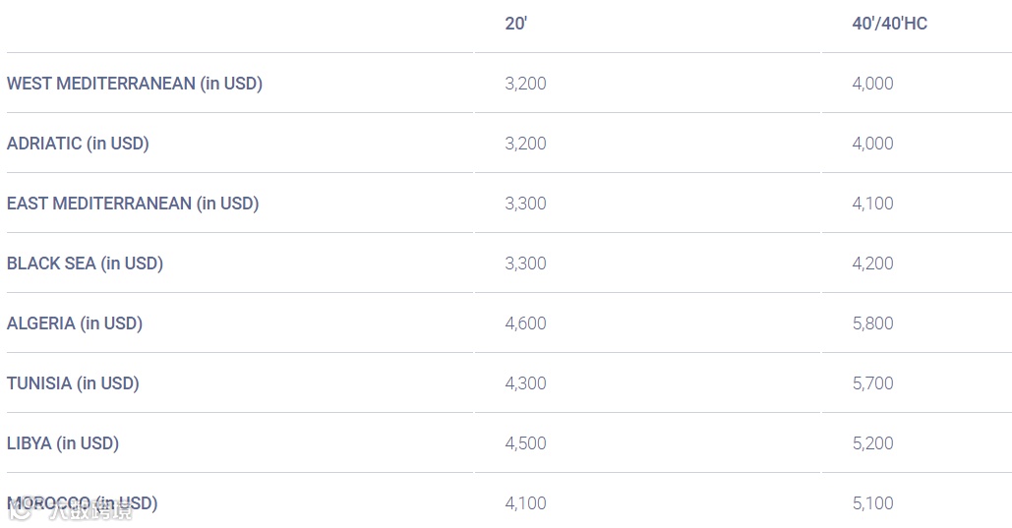Click the BLACK SEA (in USD) label
This screenshot has height=528, width=1012.
click(x=85, y=264)
